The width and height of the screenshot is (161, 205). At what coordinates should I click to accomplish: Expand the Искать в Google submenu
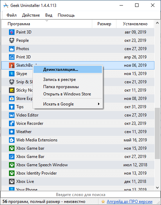[x=68, y=104]
